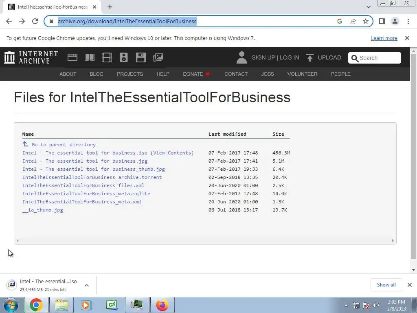417x313 pixels.
Task: Click the volume tray icon
Action: click(x=376, y=305)
